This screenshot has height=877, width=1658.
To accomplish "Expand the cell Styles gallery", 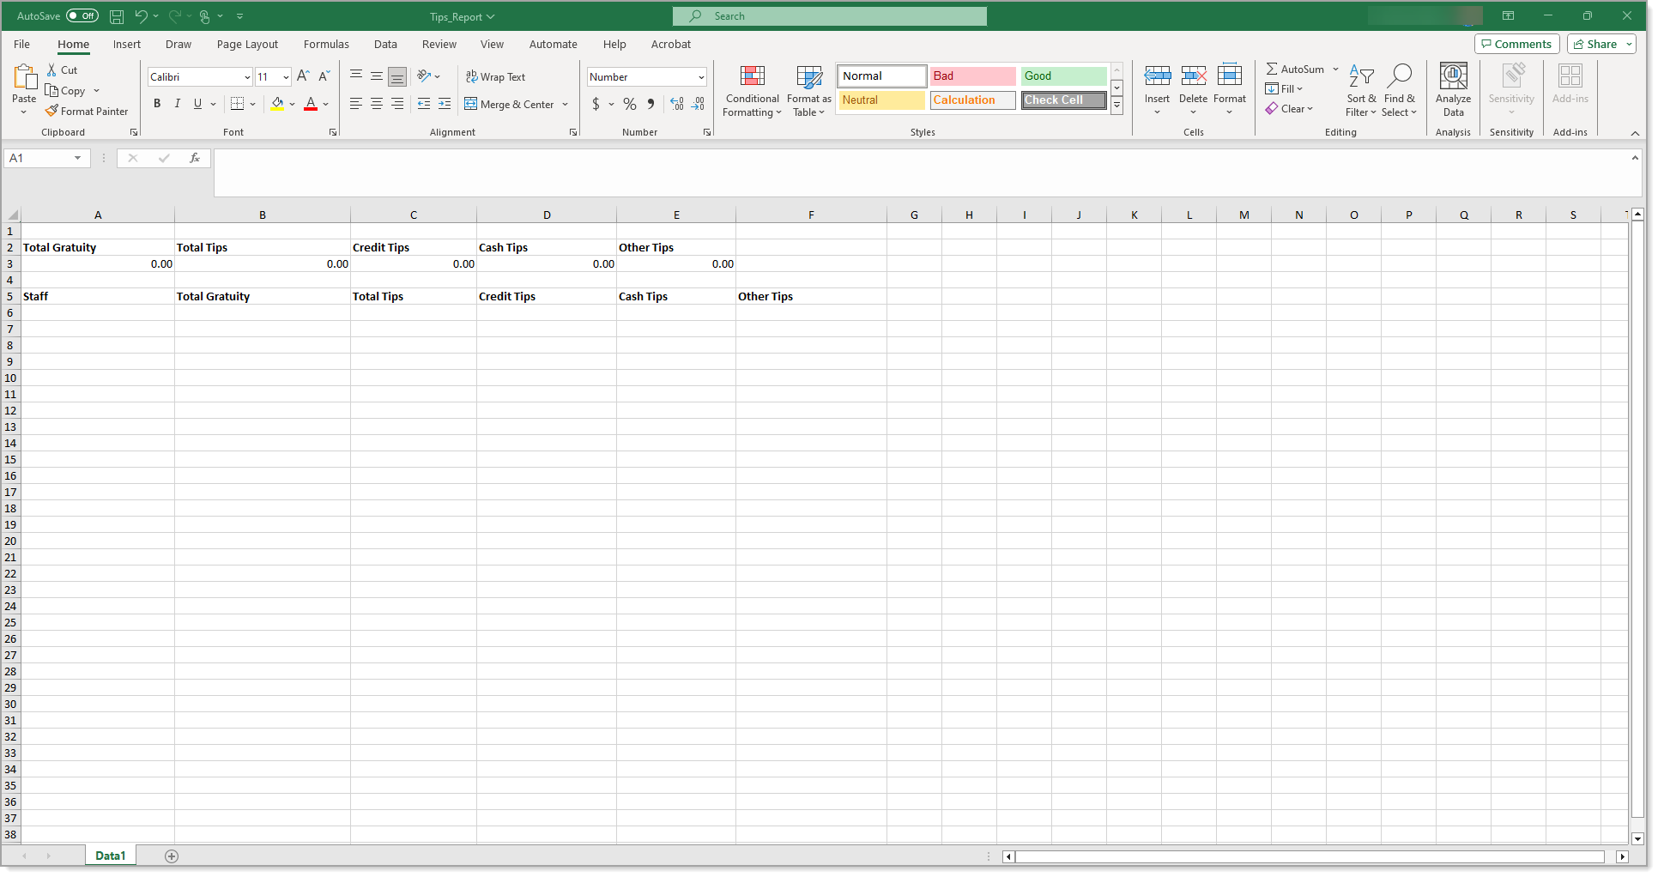I will tap(1117, 106).
